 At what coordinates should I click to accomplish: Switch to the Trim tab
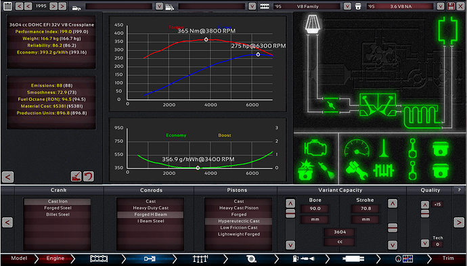coord(448,259)
